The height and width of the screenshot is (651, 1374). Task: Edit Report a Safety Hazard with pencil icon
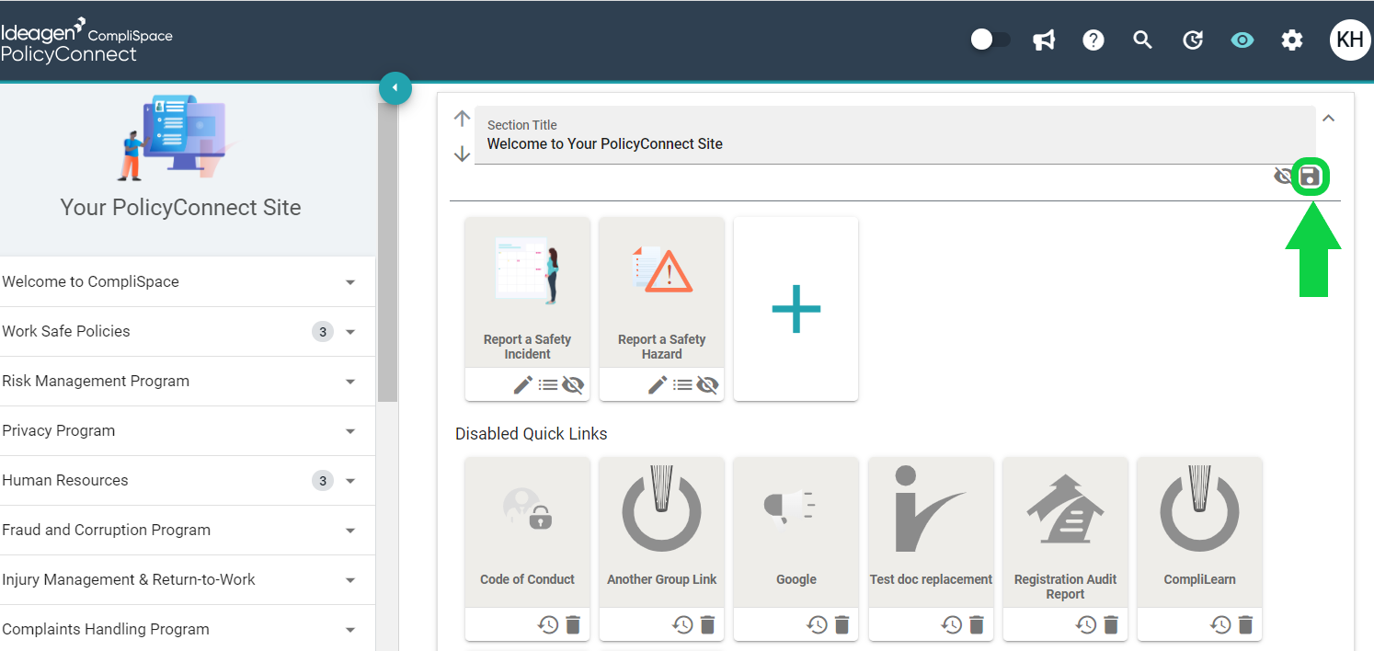[657, 384]
